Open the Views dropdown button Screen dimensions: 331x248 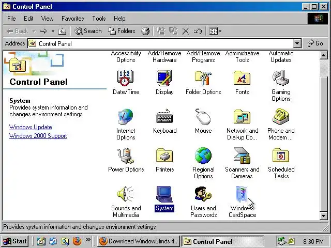coord(215,31)
